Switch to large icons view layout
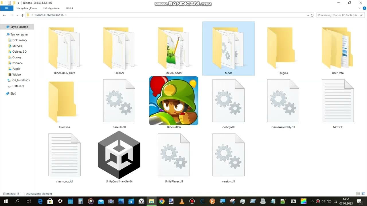 coord(363,194)
